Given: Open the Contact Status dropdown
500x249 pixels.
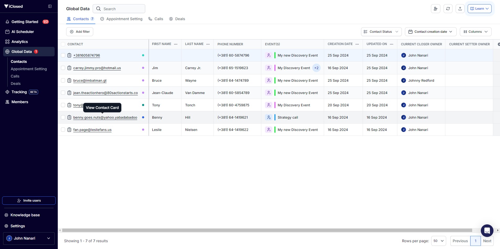Looking at the screenshot, I should 381,32.
